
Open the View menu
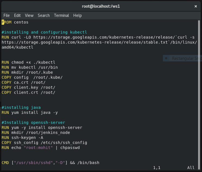click(29, 15)
